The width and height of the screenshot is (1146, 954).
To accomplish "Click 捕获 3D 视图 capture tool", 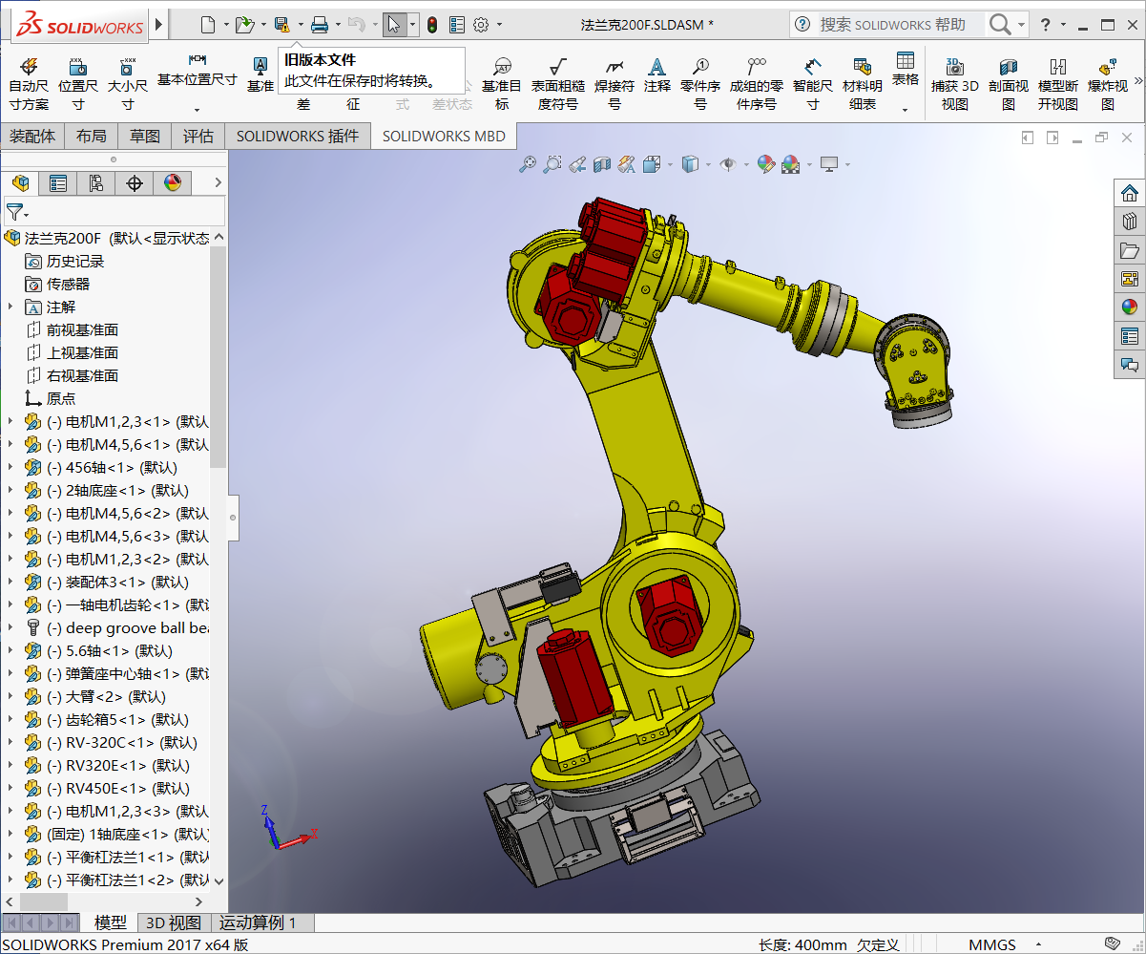I will click(x=955, y=84).
